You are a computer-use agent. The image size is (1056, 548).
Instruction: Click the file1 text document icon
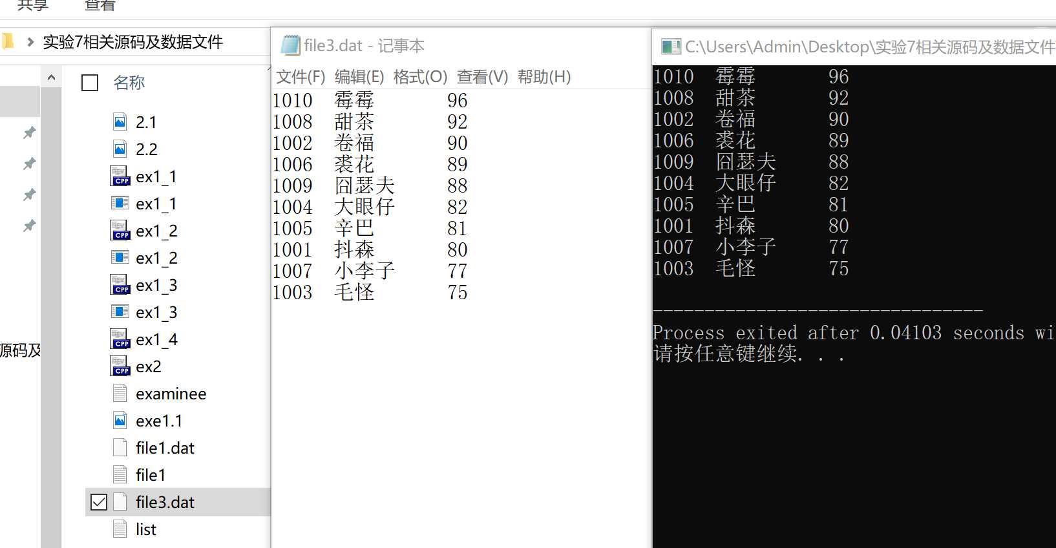[120, 474]
